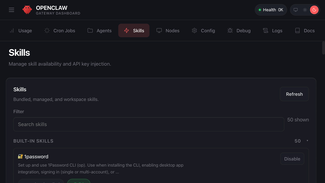
Task: Click the Search skills filter field
Action: [x=149, y=124]
